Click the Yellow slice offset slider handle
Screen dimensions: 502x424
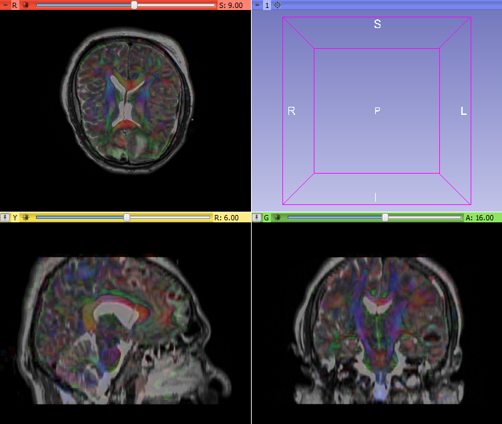pos(127,218)
